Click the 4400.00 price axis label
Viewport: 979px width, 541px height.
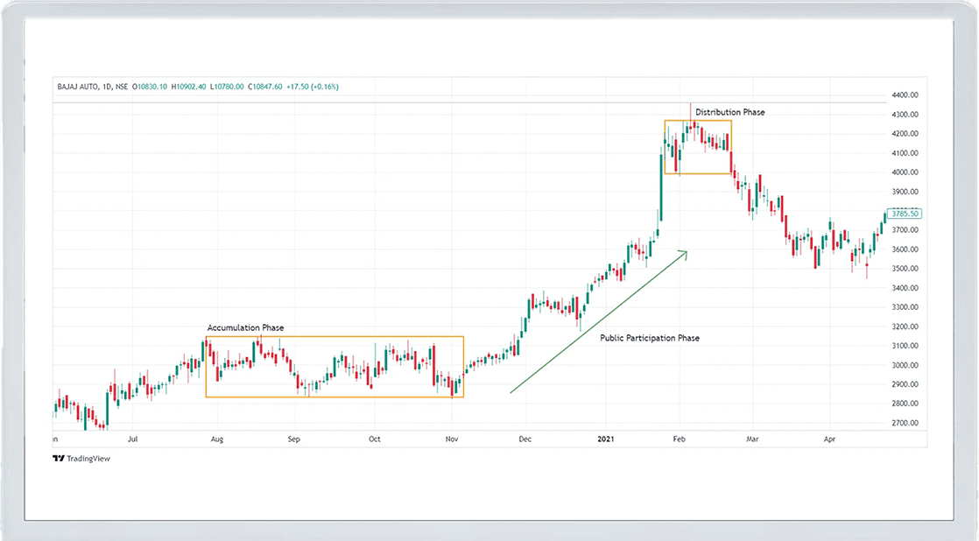(x=903, y=95)
